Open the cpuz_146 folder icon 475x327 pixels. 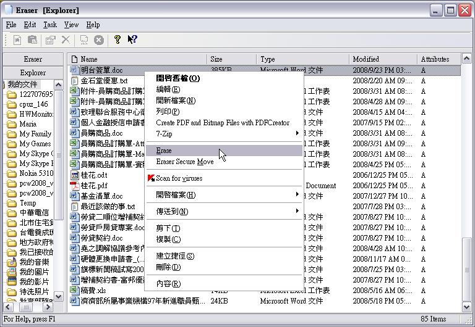tap(12, 104)
